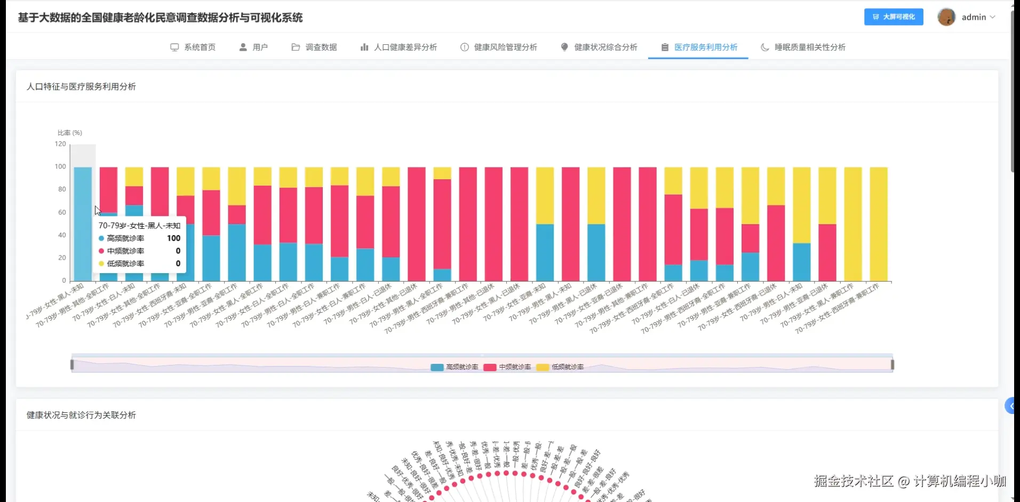This screenshot has height=502, width=1020.
Task: Toggle the 低频就诊率 legend series
Action: click(x=560, y=367)
